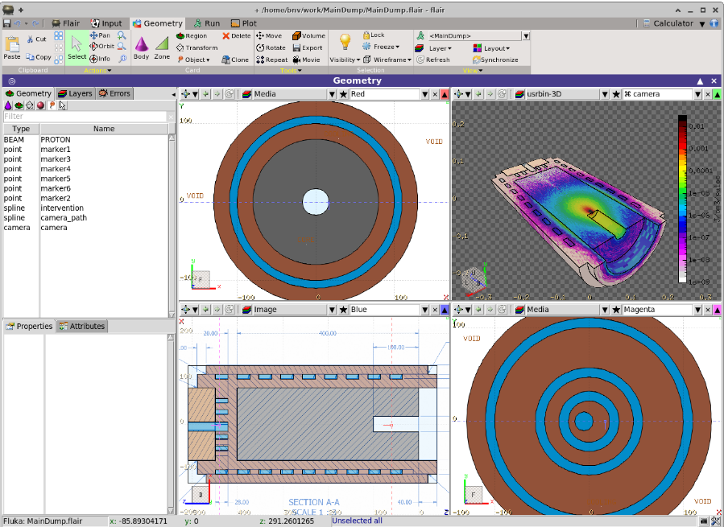This screenshot has width=724, height=527.
Task: Add a new Zone with triangle icon
Action: pos(162,48)
